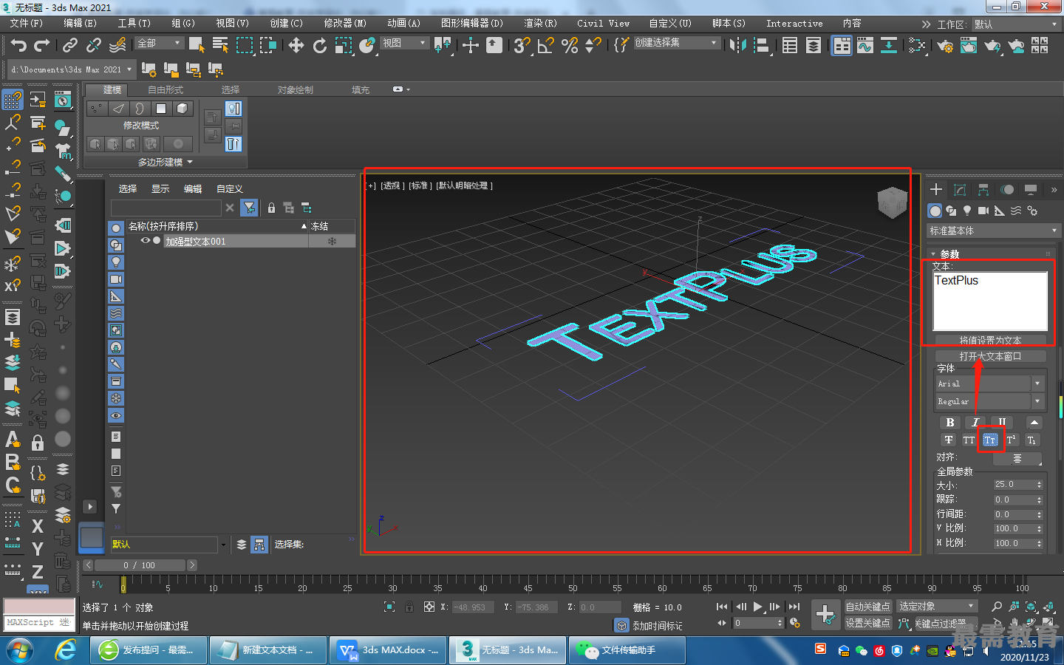Select the Shapes category icon
The height and width of the screenshot is (665, 1064).
pos(951,211)
